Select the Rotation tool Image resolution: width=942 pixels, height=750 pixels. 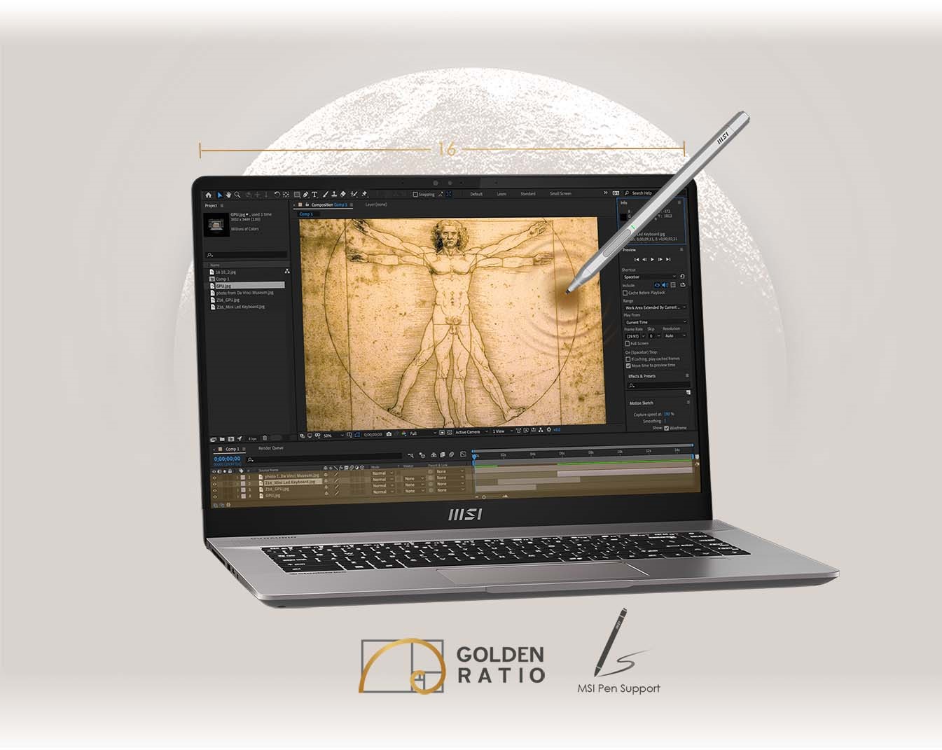(x=277, y=195)
